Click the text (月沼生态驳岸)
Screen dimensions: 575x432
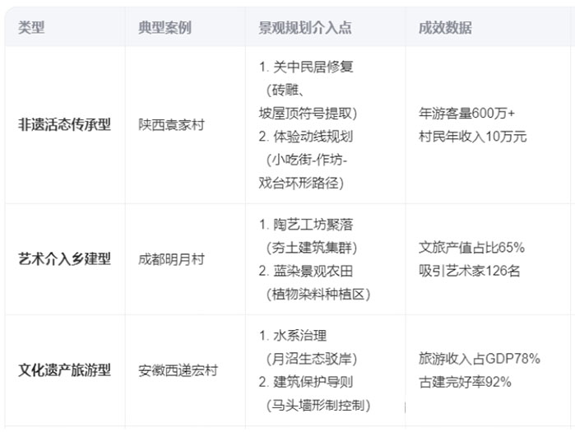click(x=312, y=359)
